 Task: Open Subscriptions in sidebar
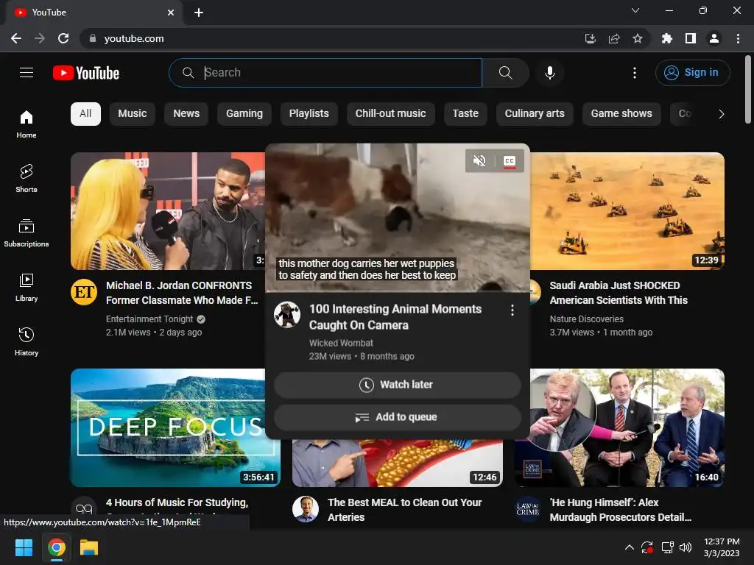(x=27, y=233)
